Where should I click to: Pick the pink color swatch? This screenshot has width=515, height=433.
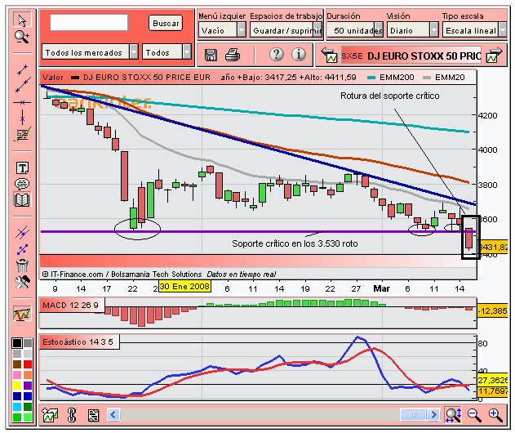(x=17, y=375)
